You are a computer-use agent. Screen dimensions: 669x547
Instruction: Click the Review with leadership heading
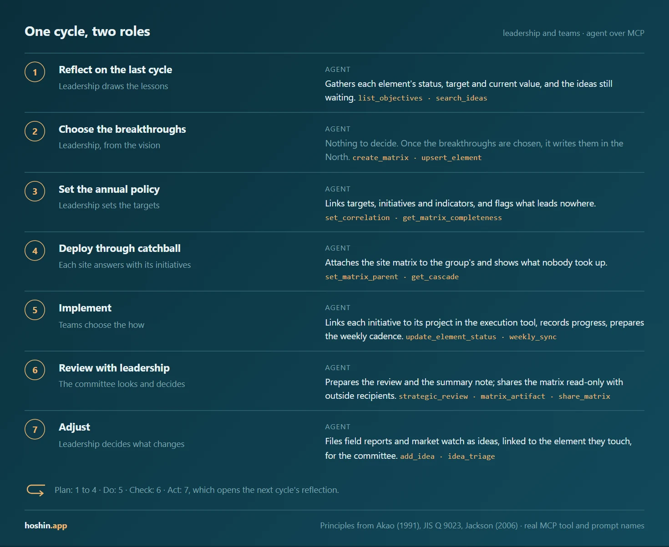click(114, 368)
